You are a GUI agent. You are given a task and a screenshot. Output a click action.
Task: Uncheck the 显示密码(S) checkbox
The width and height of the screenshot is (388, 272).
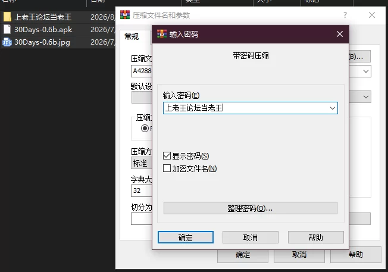pos(167,156)
